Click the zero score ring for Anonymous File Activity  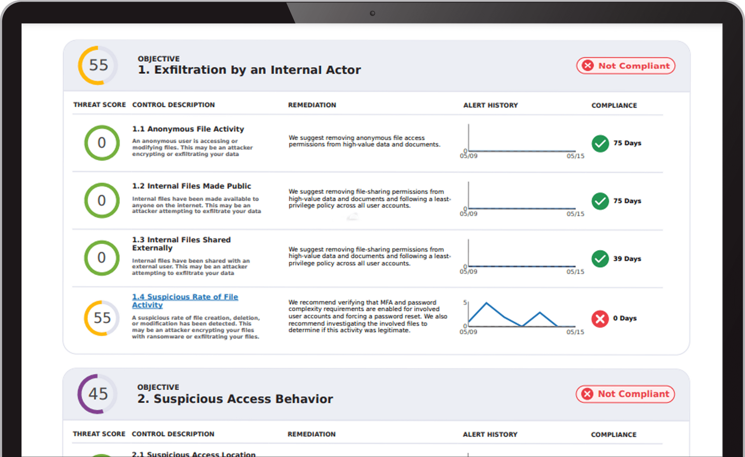tap(102, 142)
